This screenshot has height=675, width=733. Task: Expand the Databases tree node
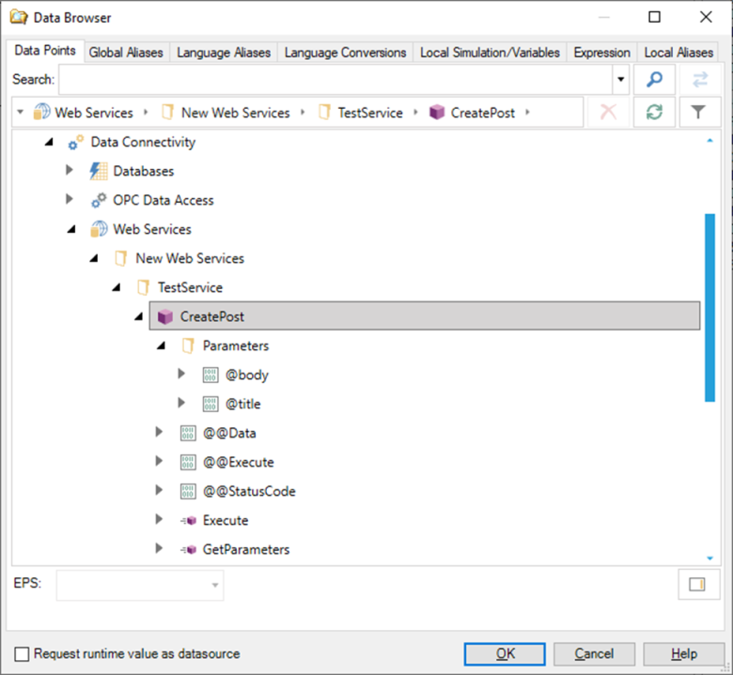pyautogui.click(x=70, y=171)
